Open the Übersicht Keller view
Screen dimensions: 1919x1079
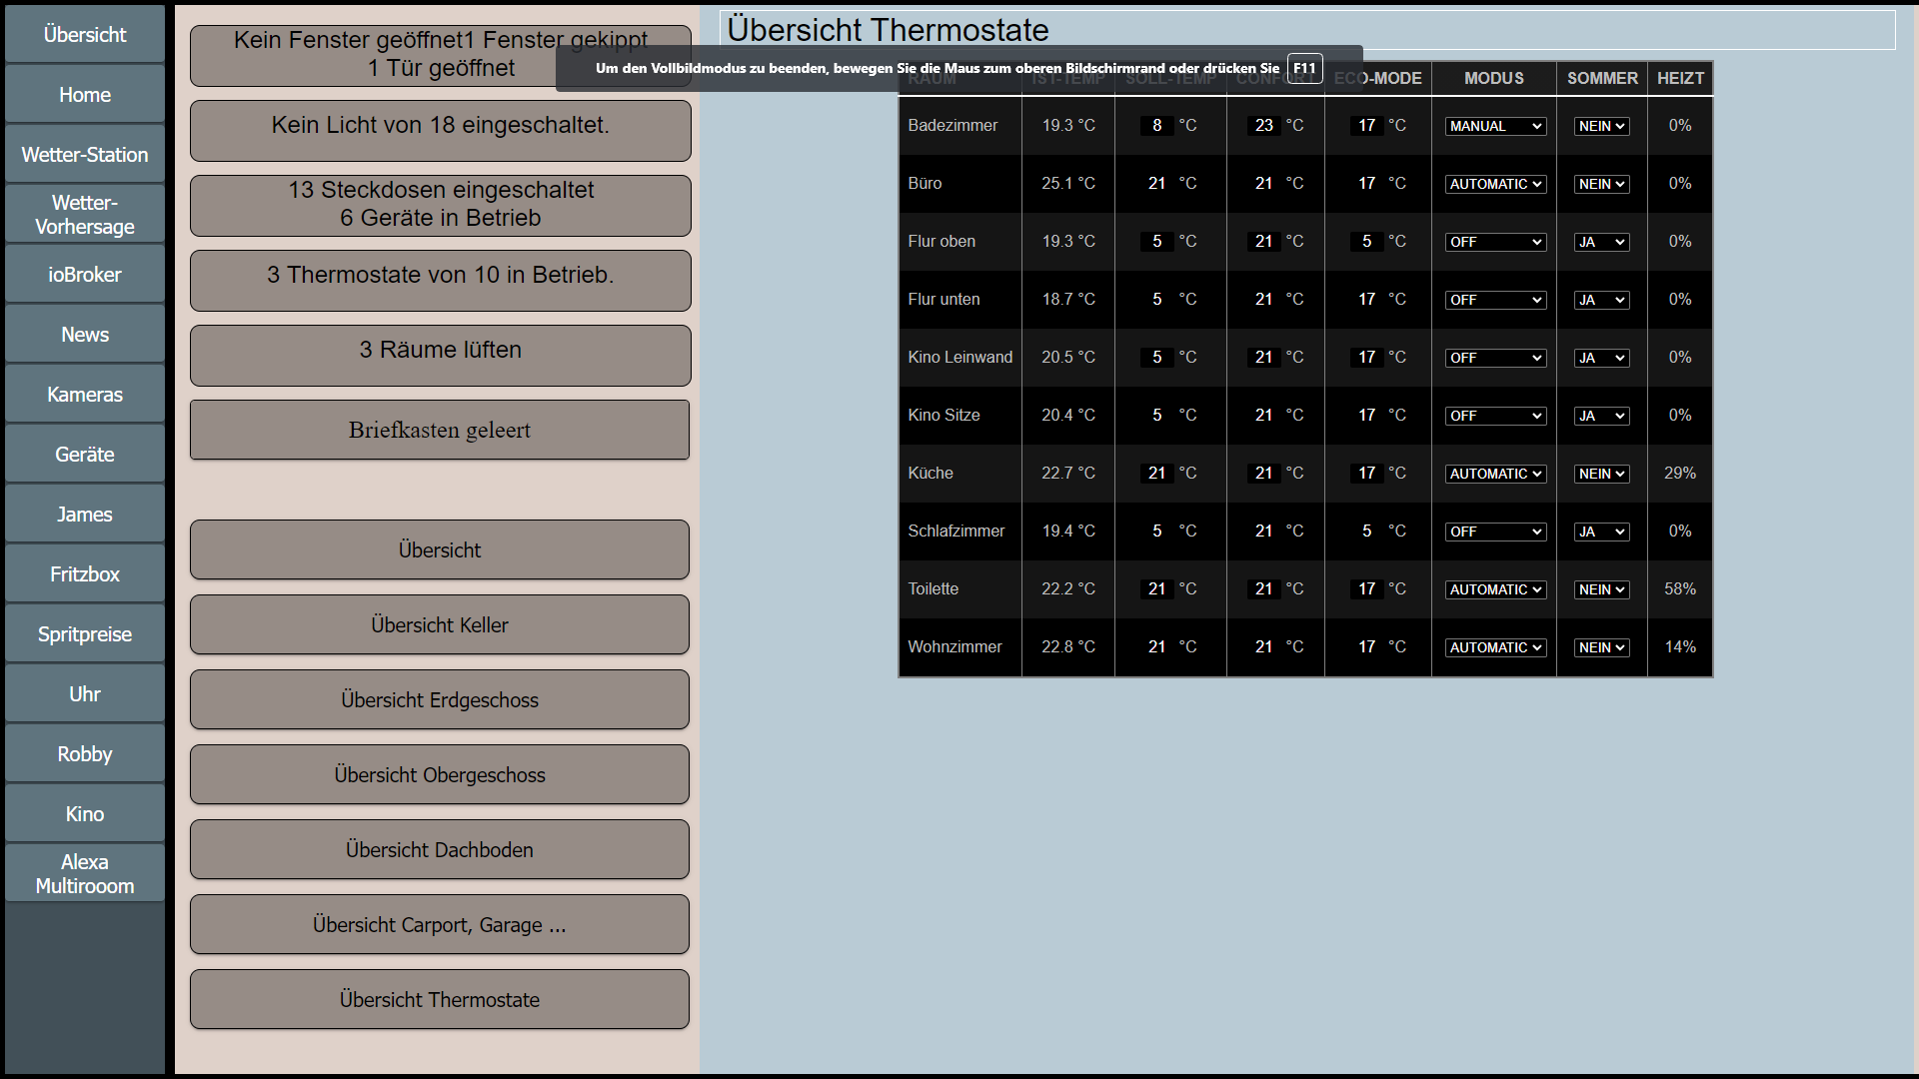pos(440,625)
